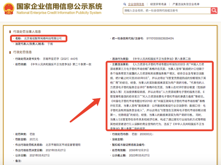Click the 行政处罚当事人信息 section heading
The image size is (221, 165).
pos(27,32)
